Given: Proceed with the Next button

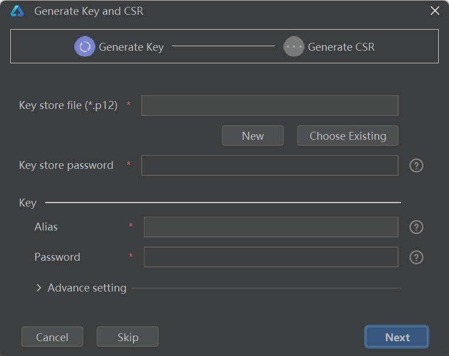Looking at the screenshot, I should point(396,337).
